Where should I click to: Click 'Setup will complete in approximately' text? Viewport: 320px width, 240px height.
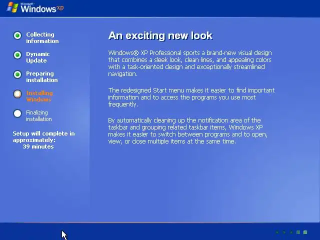(x=43, y=136)
